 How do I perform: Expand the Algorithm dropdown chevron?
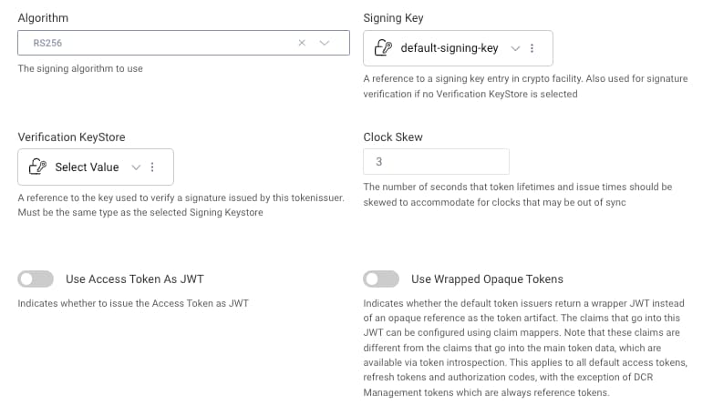tap(325, 43)
